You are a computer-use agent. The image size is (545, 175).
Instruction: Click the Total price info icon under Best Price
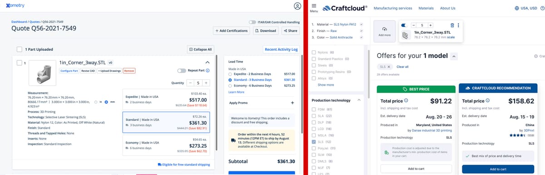point(406,101)
